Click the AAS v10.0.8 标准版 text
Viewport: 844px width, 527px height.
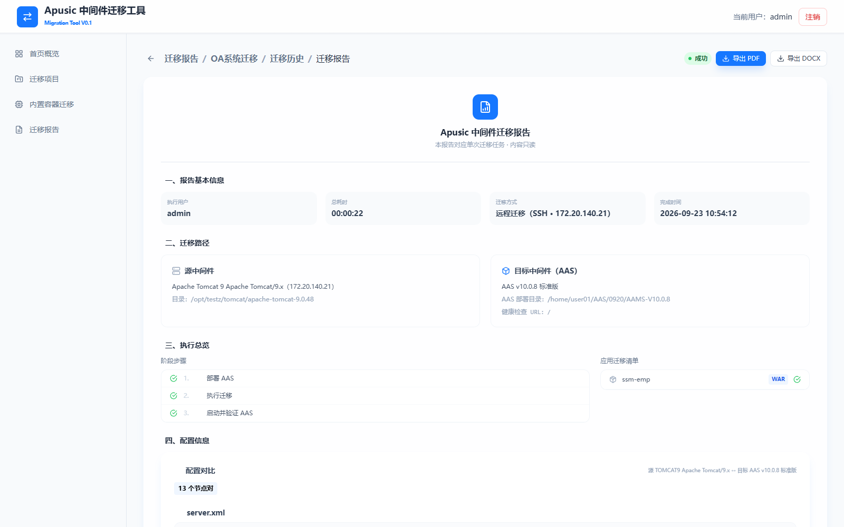tap(530, 287)
